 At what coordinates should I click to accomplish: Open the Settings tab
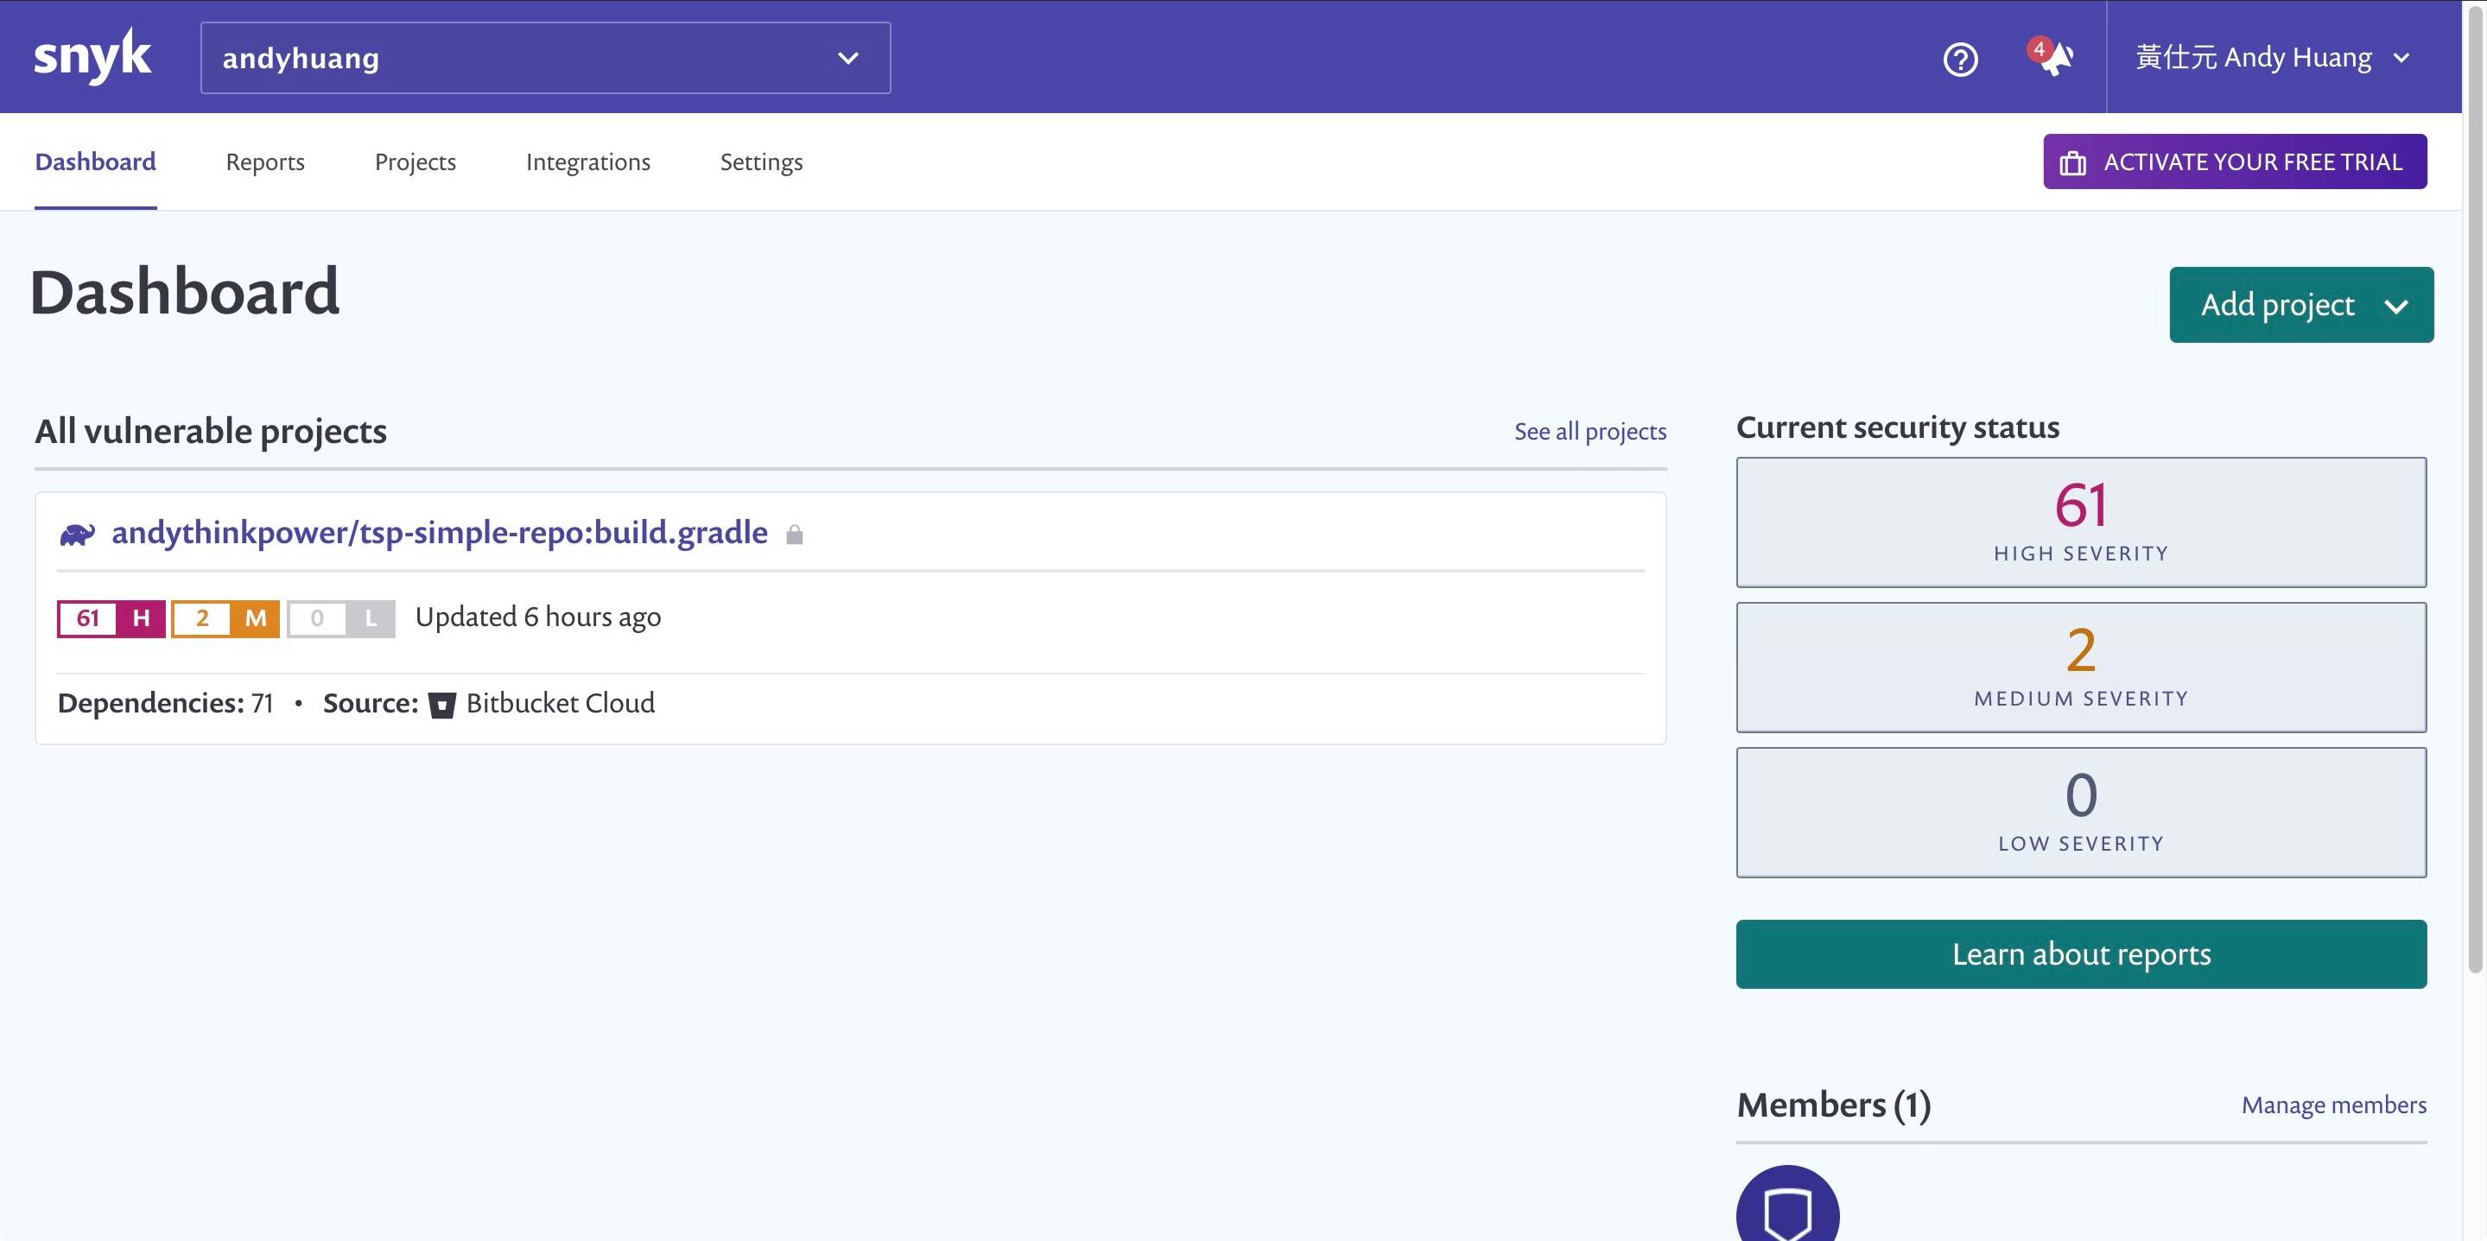coord(761,162)
